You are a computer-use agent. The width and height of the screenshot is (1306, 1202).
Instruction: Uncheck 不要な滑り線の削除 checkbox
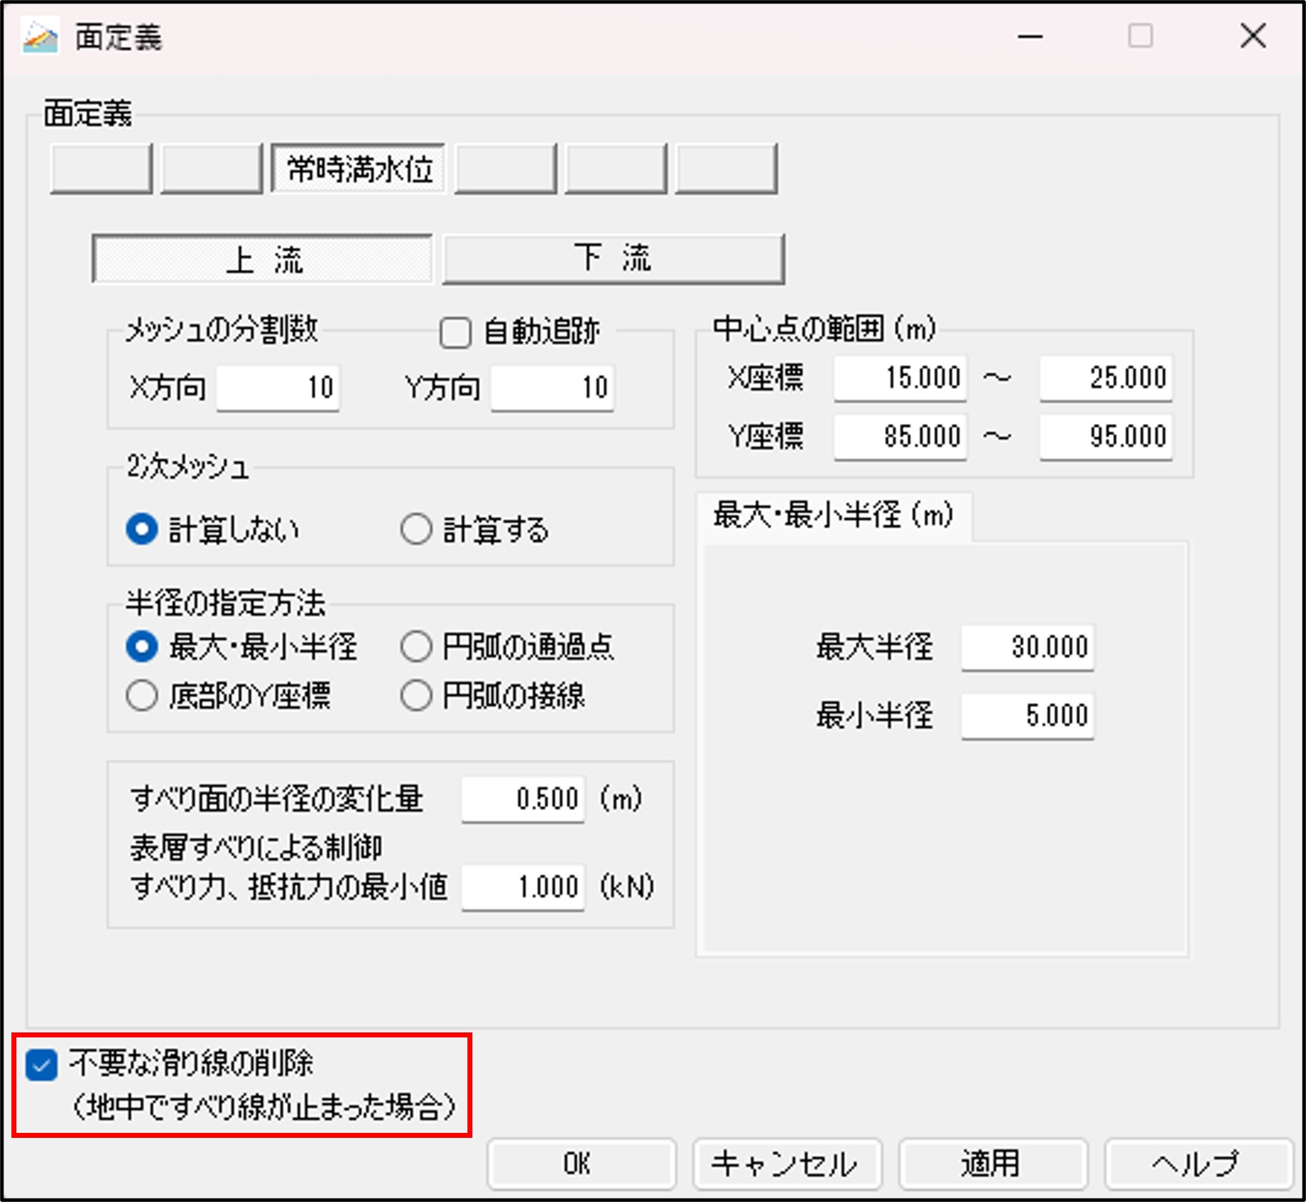pyautogui.click(x=41, y=1065)
